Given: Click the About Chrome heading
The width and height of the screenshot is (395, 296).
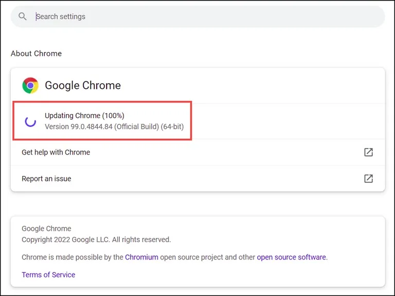Looking at the screenshot, I should click(37, 53).
